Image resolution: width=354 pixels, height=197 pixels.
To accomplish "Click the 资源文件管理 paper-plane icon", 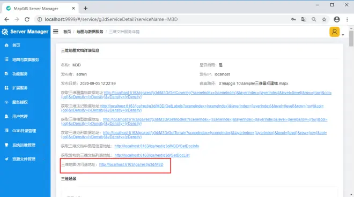I will point(6,159).
